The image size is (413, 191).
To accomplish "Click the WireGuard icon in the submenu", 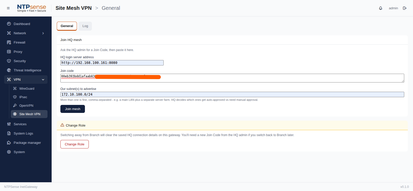I will pyautogui.click(x=15, y=88).
